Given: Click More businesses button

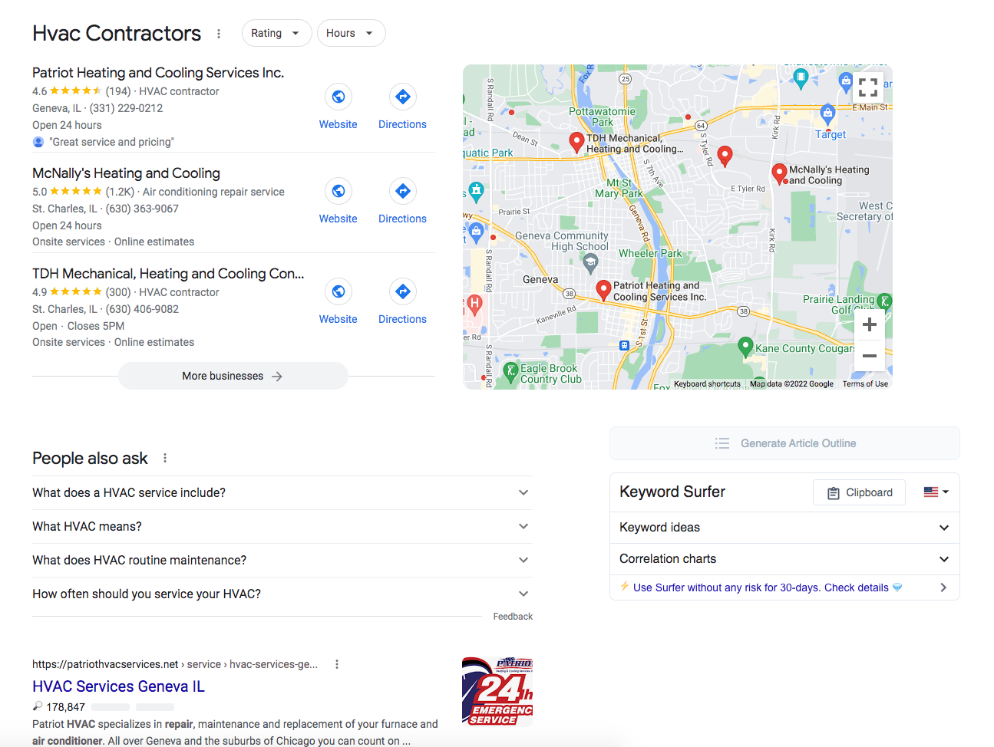Looking at the screenshot, I should (x=233, y=376).
